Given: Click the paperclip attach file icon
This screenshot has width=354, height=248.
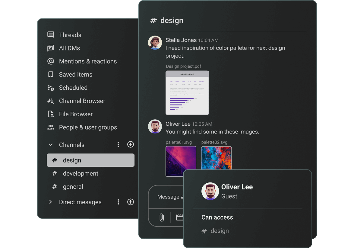Looking at the screenshot, I should (x=162, y=217).
